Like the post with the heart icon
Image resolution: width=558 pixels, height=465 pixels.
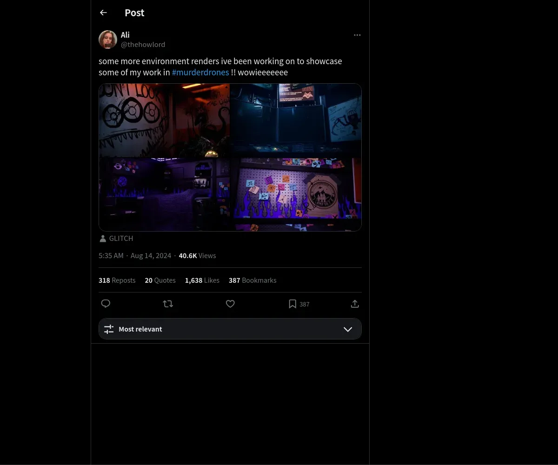click(230, 304)
